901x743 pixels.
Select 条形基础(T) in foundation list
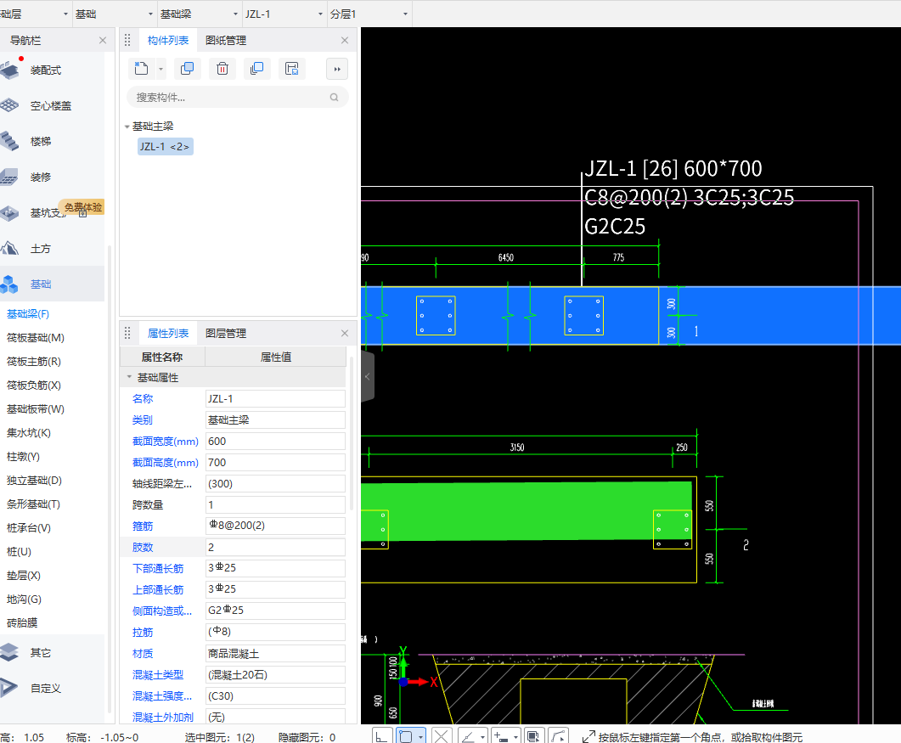click(x=33, y=504)
